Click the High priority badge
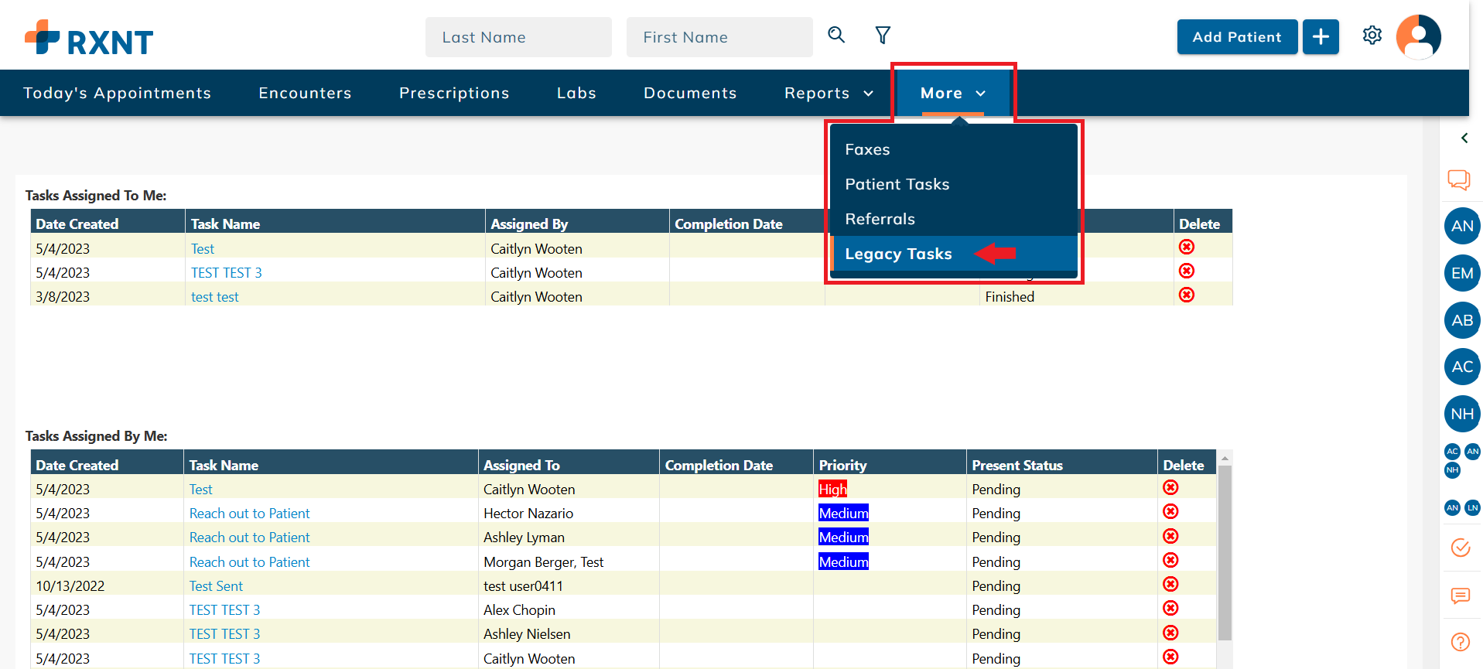This screenshot has height=669, width=1483. [x=832, y=489]
